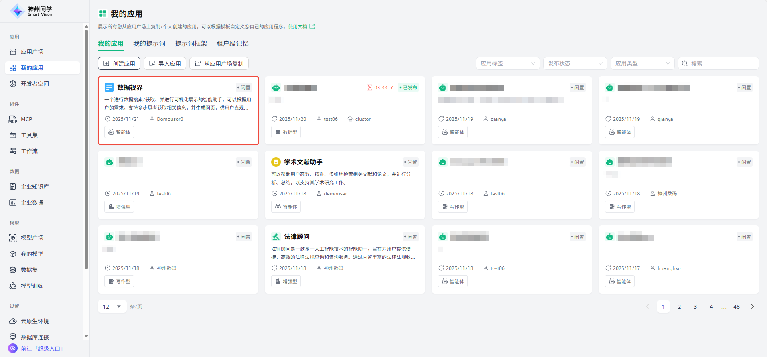Open the 应用广场 store icon in sidebar

pyautogui.click(x=13, y=52)
